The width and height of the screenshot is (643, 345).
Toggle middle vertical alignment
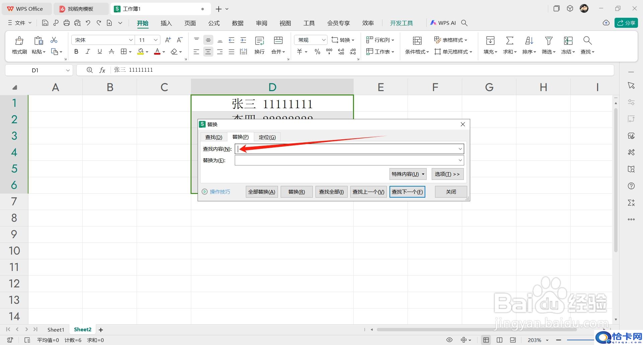pyautogui.click(x=208, y=40)
